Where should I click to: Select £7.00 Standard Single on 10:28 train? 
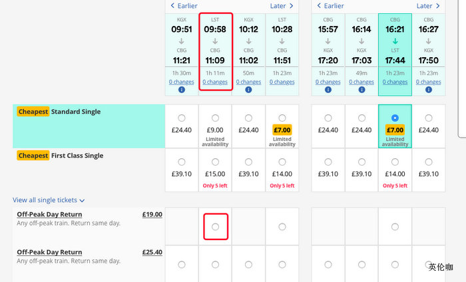click(x=282, y=118)
